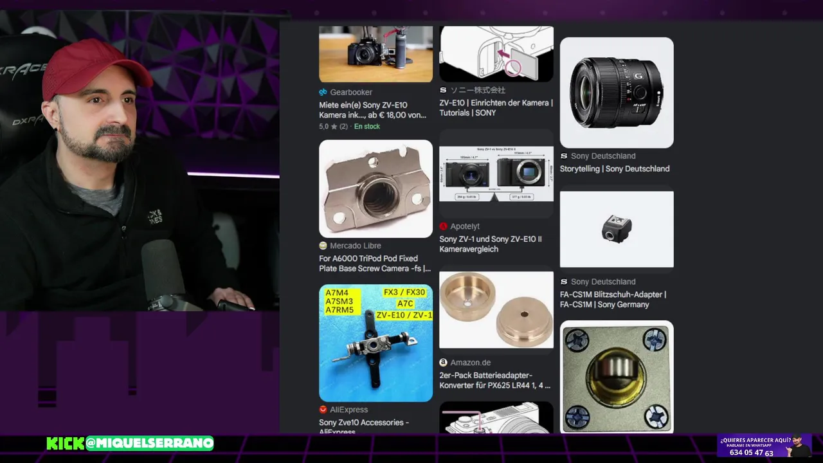Click the KICK @MIQUELSERRANO overlay label

click(130, 443)
